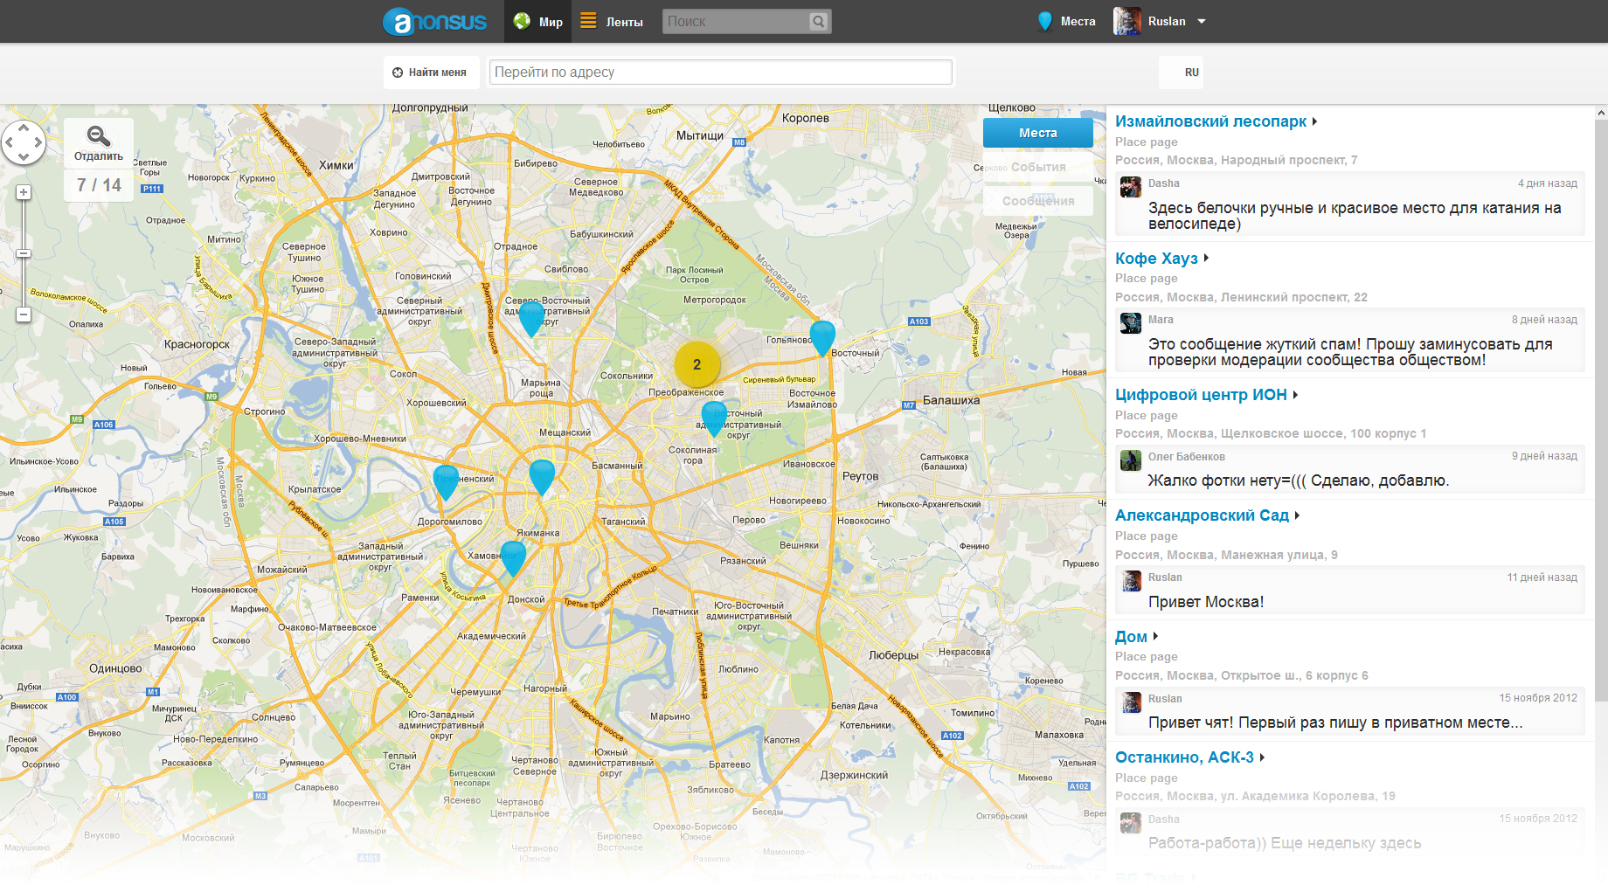Click the yellow cluster marker labeled 2
Screen dimensions: 1608x885
point(697,364)
